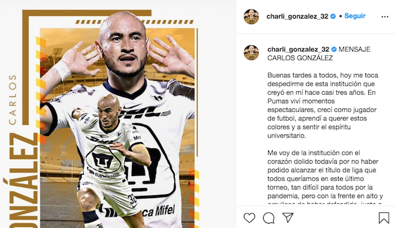Click the vertical CARLOS text on the poster
This screenshot has height=228, width=396.
point(12,99)
